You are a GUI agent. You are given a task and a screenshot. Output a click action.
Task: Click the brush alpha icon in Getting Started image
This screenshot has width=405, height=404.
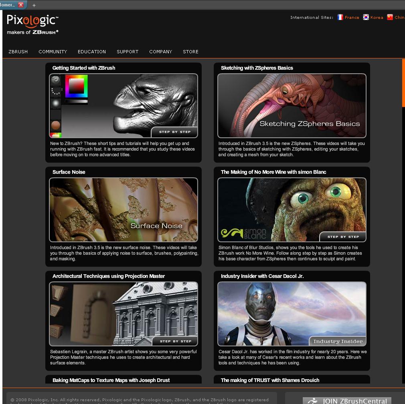tap(55, 103)
